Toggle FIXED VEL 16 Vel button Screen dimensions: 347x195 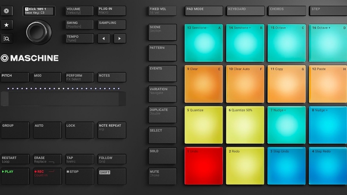tap(162, 11)
